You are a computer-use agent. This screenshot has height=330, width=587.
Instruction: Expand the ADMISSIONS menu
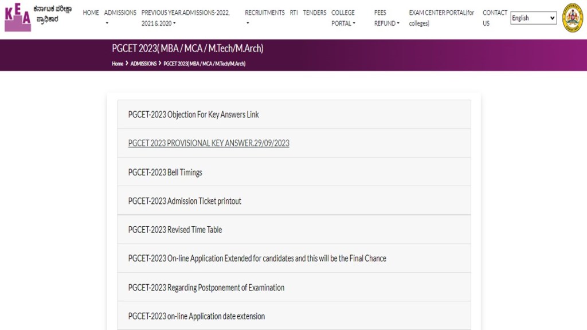click(x=120, y=13)
